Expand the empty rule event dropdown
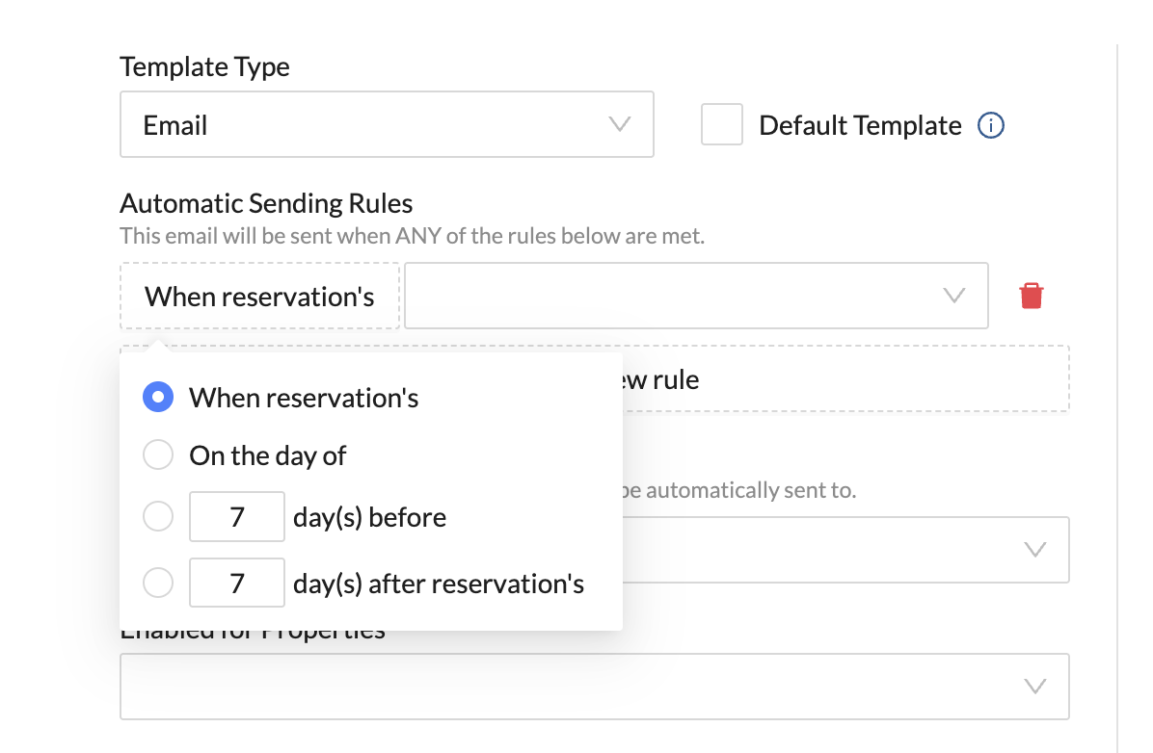Viewport: 1153px width, 753px height. (x=694, y=296)
